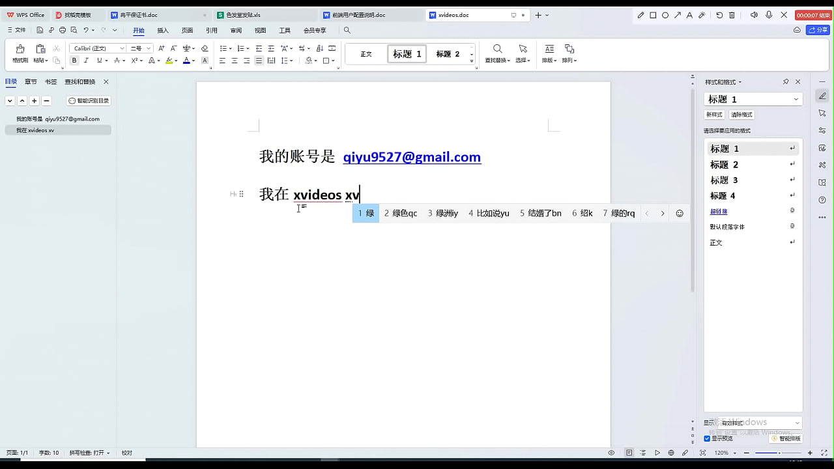Open the borders dropdown arrow

333,61
